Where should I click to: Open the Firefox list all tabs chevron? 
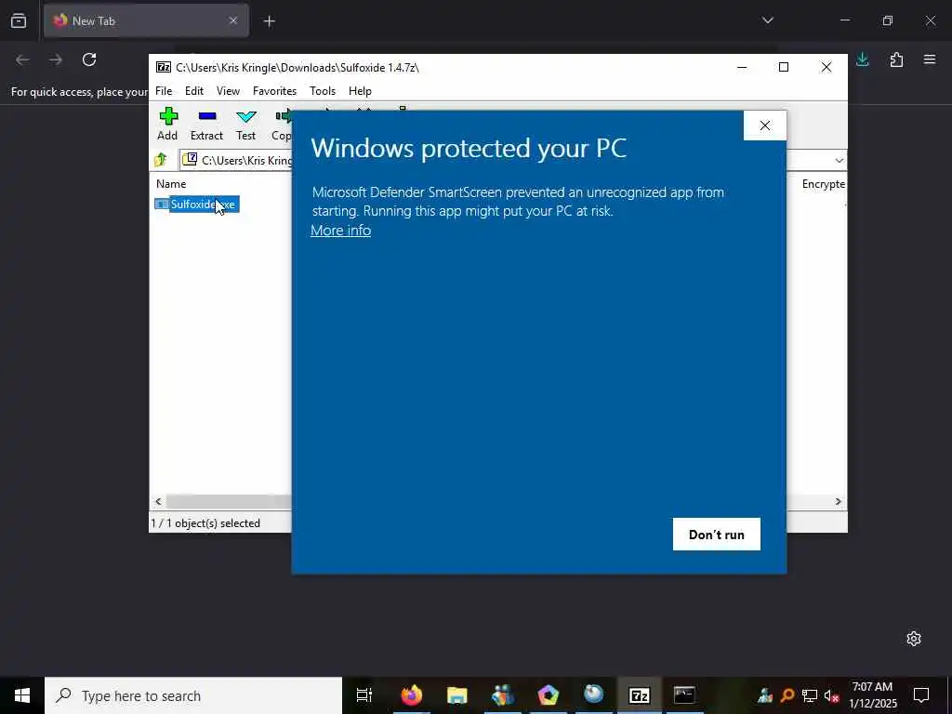coord(767,20)
